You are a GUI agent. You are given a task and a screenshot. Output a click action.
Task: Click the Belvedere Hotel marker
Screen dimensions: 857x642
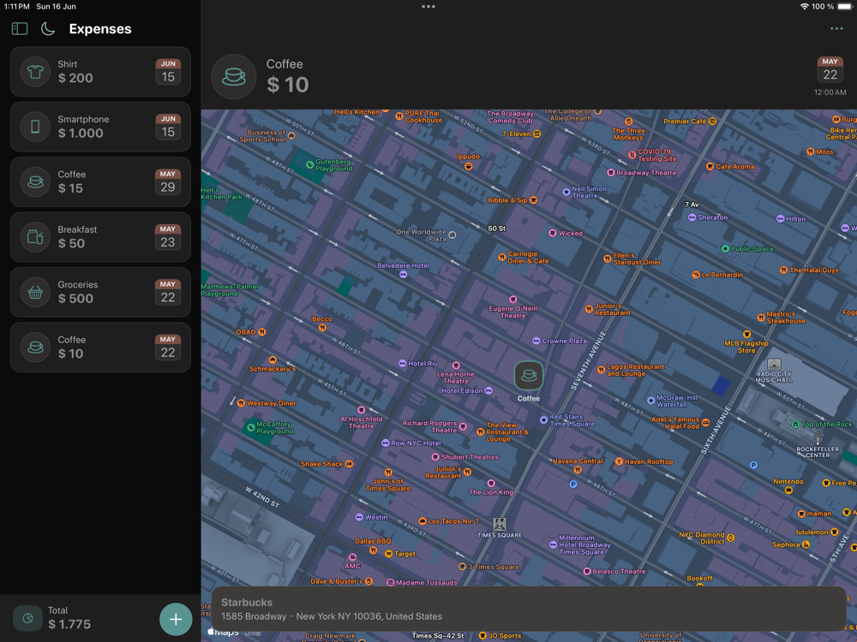coord(403,275)
